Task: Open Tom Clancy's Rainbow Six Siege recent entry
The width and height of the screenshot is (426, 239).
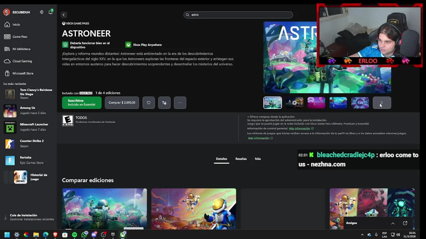Action: point(28,94)
